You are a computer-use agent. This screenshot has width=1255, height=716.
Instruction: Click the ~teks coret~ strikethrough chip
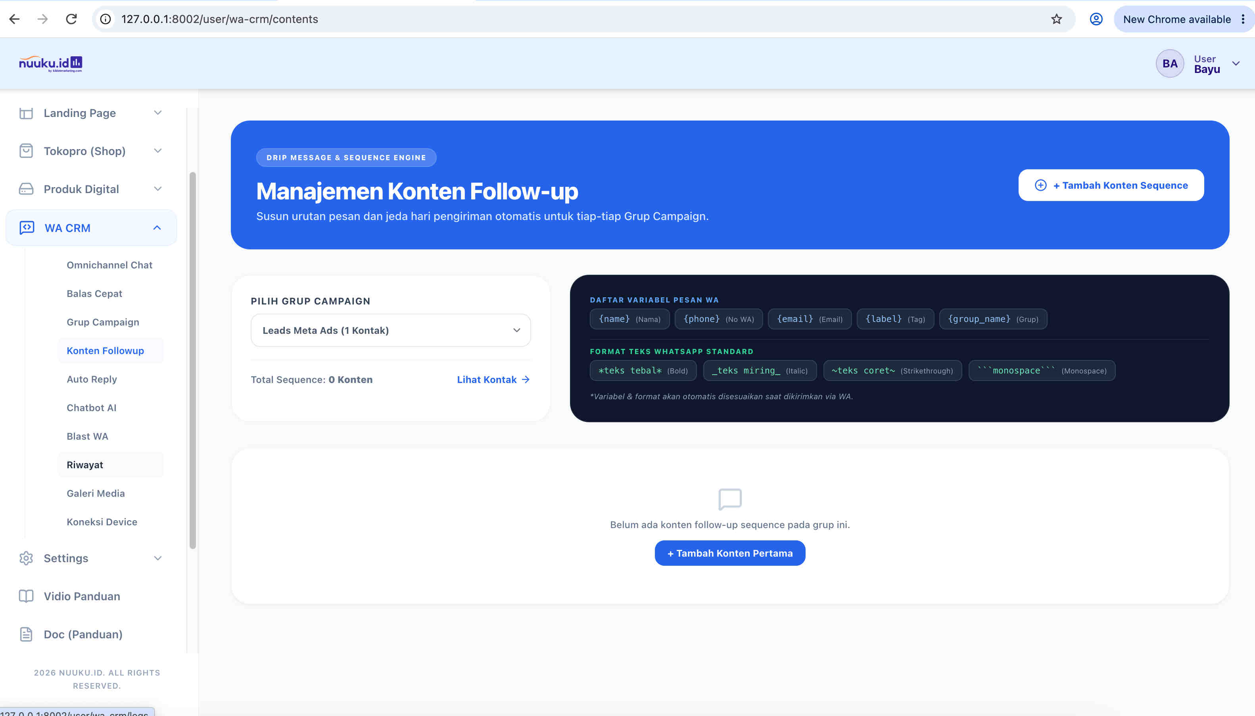pos(892,371)
